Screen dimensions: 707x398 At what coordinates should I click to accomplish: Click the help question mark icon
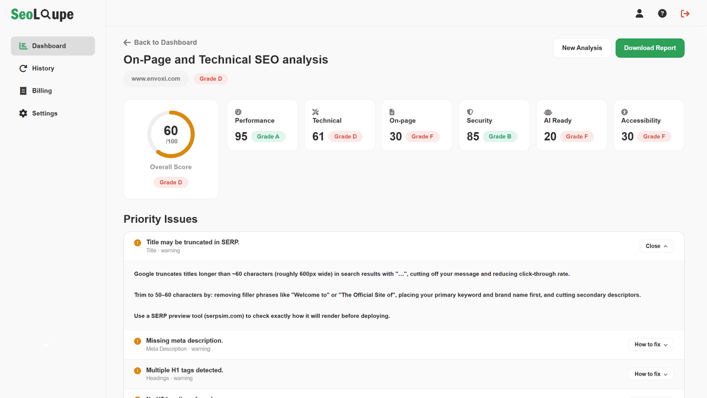click(x=662, y=14)
